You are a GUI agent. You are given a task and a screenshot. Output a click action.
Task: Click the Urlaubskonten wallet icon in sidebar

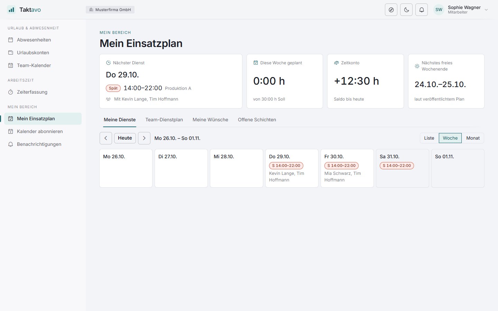click(x=11, y=53)
